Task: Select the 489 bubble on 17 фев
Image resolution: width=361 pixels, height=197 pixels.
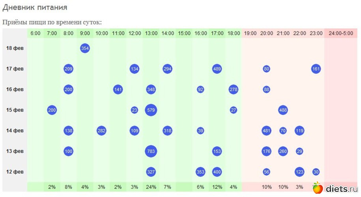Action: pyautogui.click(x=217, y=69)
